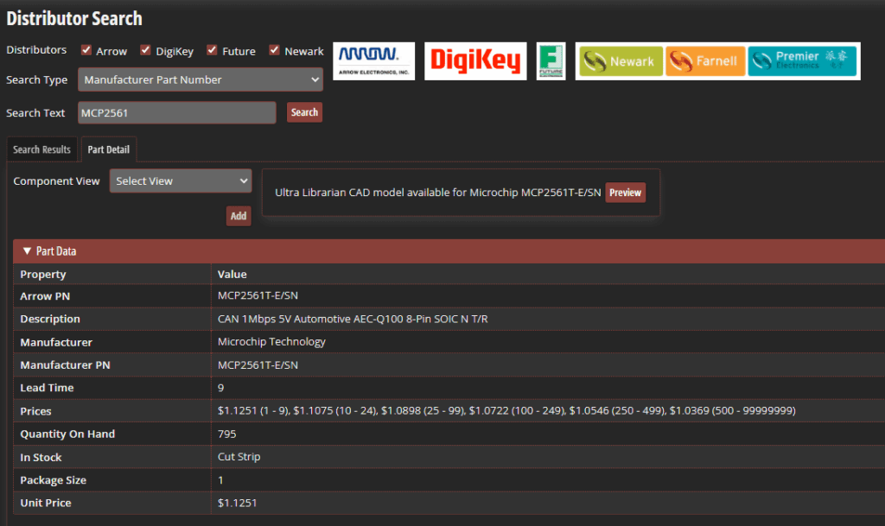The image size is (885, 526).
Task: Click the Arrow PN value MCP2561T-E/SN
Action: pos(258,295)
